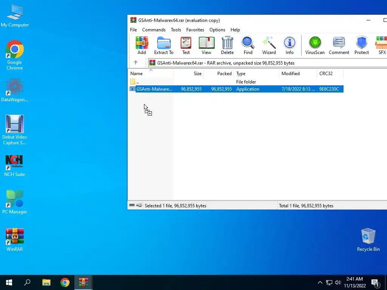Open the File menu
This screenshot has width=387, height=290.
pyautogui.click(x=133, y=29)
